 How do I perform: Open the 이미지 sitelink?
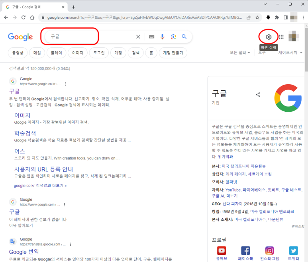click(x=22, y=115)
